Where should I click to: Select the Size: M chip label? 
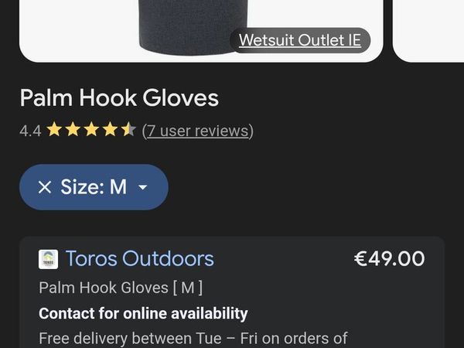94,187
